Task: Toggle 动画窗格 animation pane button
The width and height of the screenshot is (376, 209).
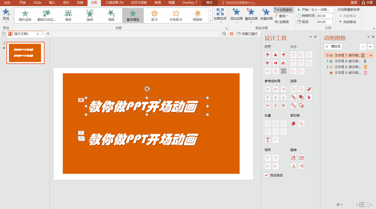Action: click(283, 10)
